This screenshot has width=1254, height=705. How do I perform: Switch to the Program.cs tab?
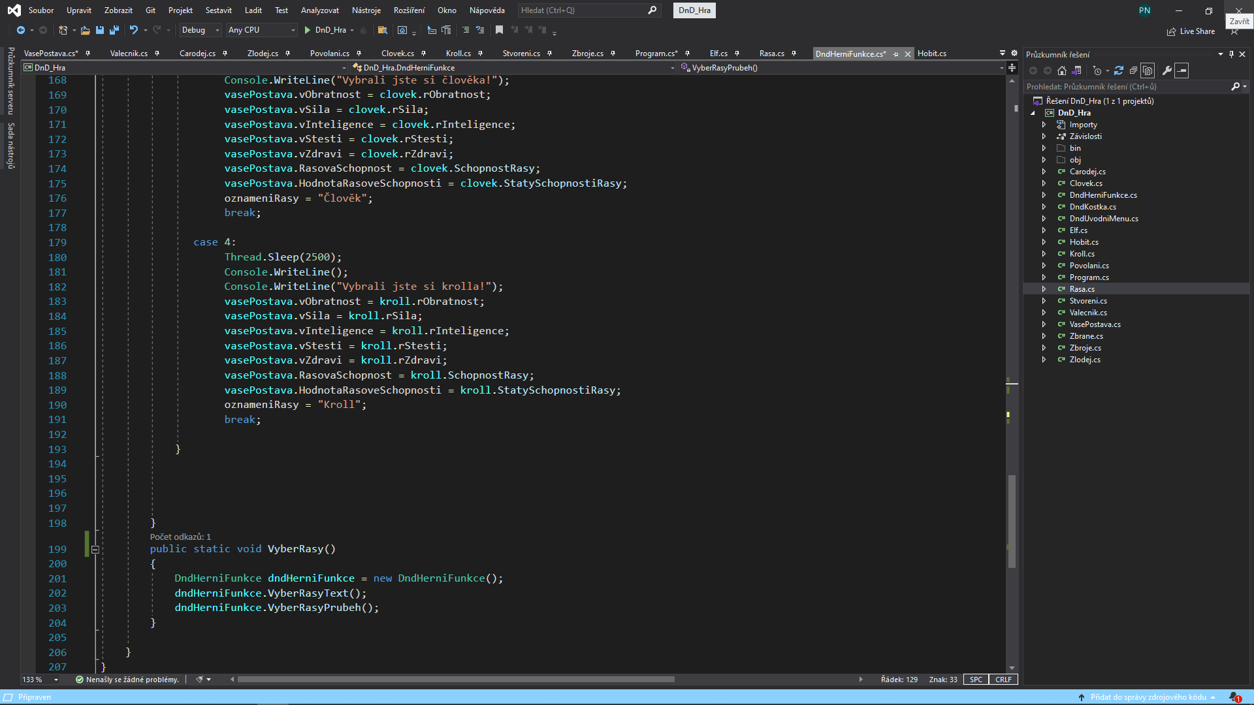pos(656,54)
